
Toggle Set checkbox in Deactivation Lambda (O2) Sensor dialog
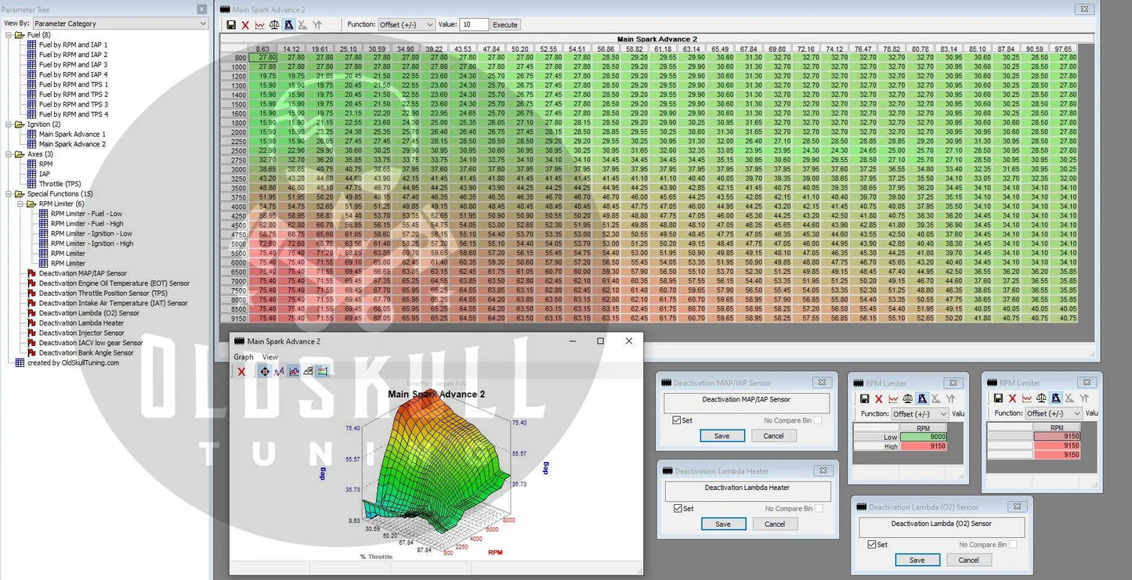point(873,545)
